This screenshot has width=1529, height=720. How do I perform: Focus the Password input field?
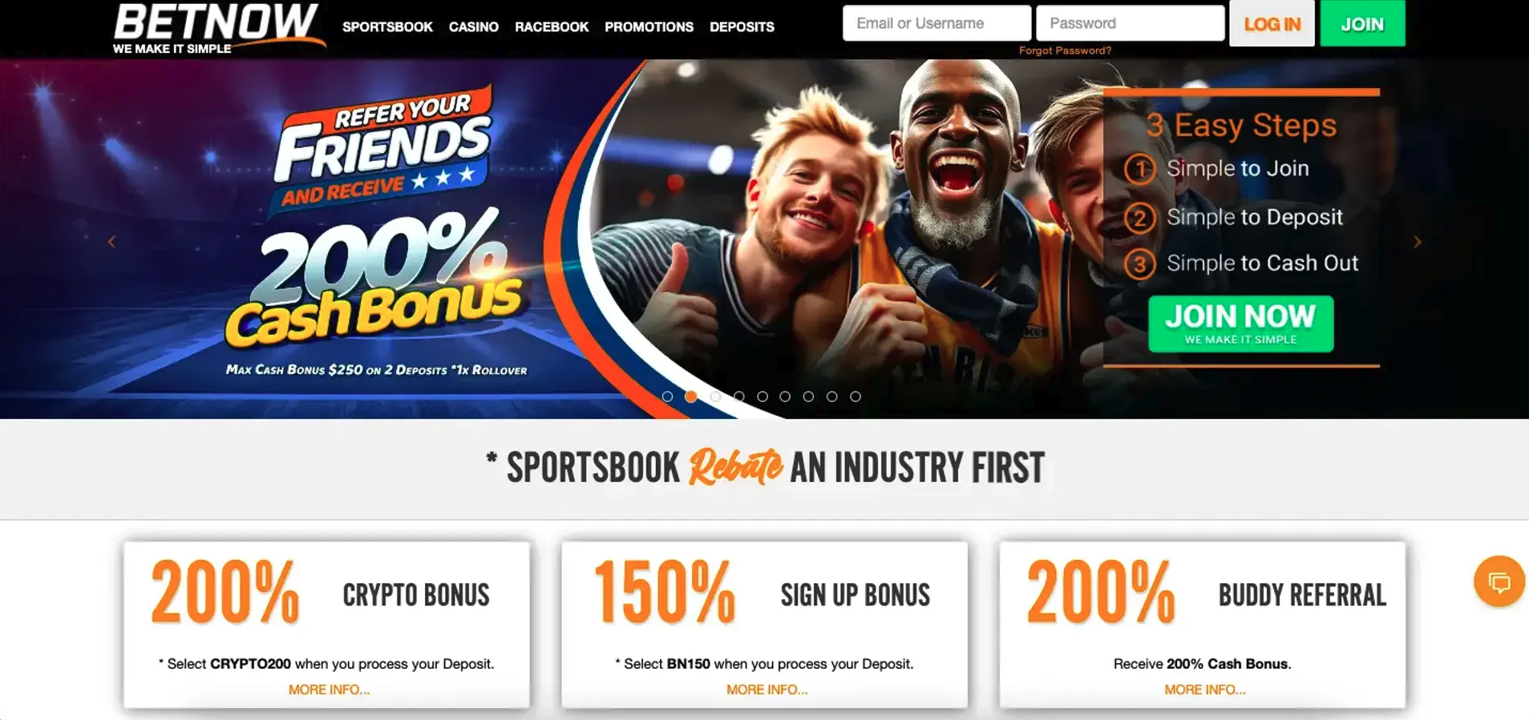pos(1130,23)
